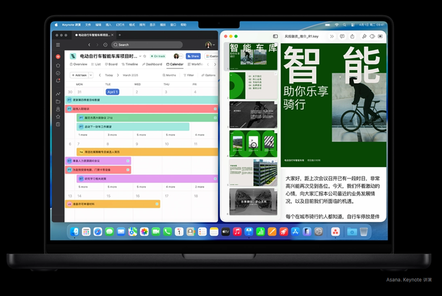
Task: Select the April 1 date cell
Action: pos(112,92)
